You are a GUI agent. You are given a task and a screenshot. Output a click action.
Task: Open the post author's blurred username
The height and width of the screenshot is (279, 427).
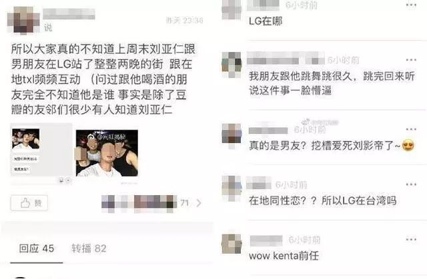(x=69, y=14)
